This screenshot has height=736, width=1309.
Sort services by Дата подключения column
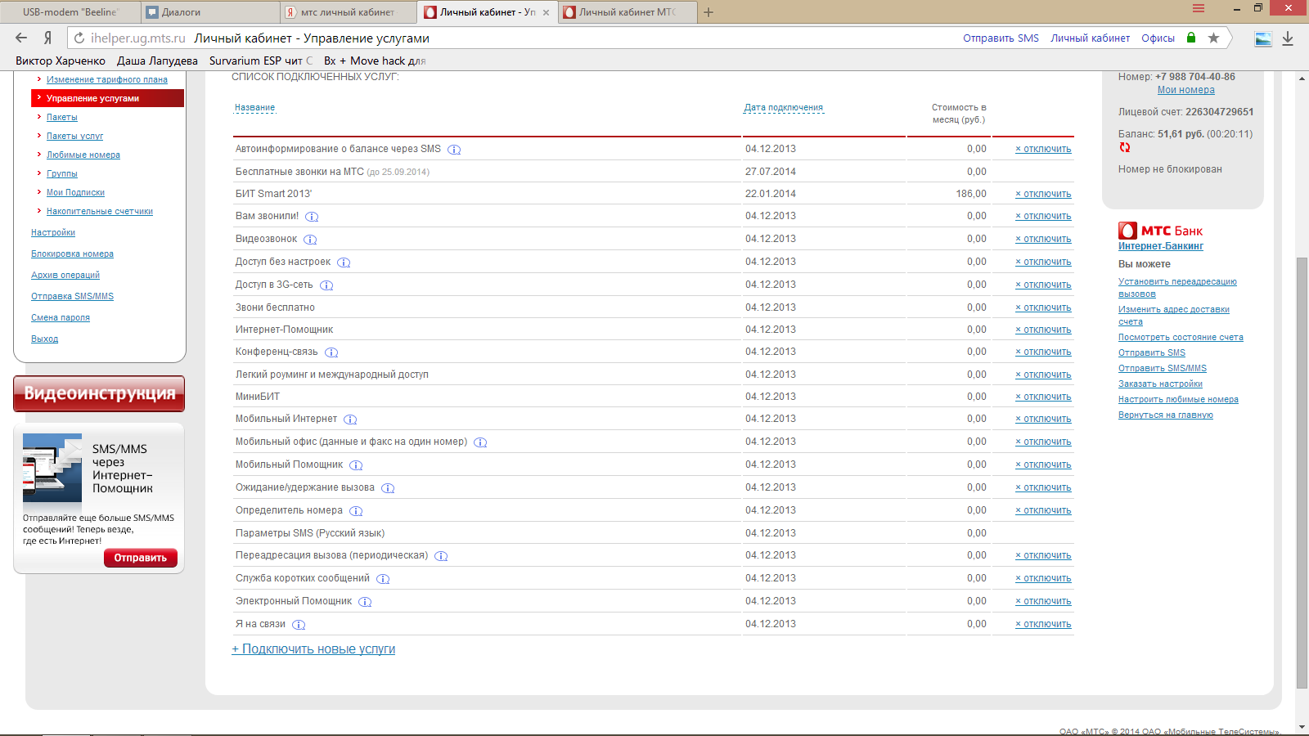click(x=784, y=107)
